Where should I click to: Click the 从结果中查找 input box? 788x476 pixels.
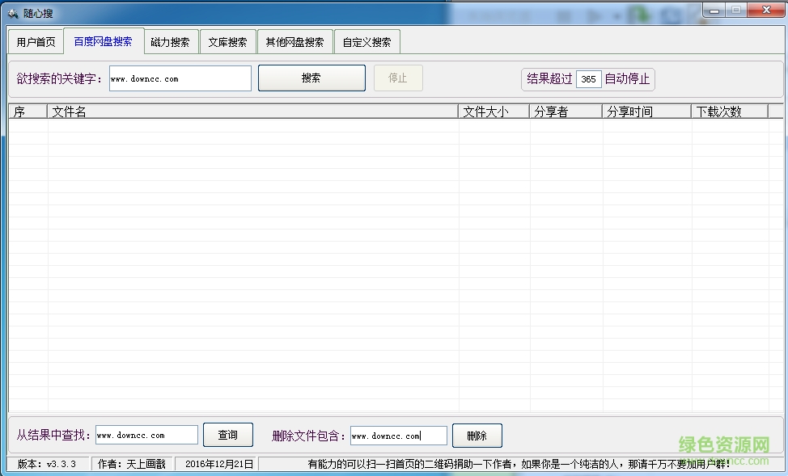pos(146,434)
